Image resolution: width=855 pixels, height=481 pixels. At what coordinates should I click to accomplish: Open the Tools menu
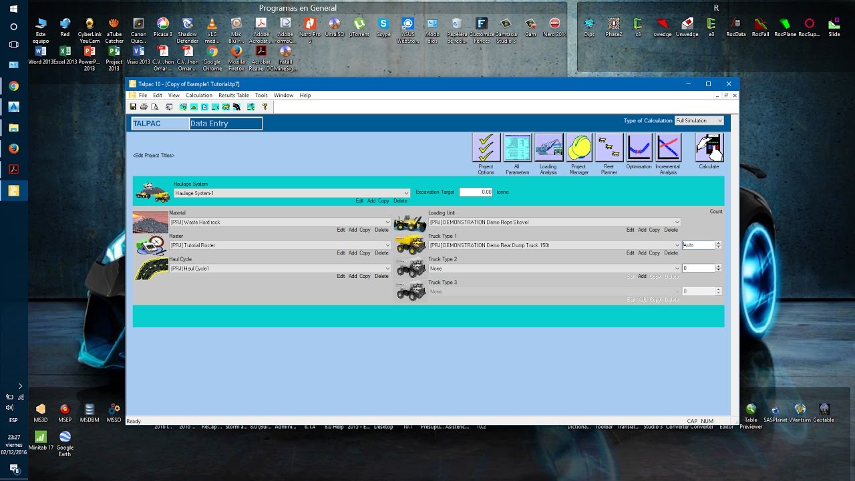tap(261, 96)
